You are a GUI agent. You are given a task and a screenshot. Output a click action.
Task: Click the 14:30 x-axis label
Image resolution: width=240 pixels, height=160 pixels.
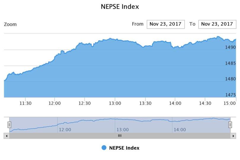coord(205,103)
